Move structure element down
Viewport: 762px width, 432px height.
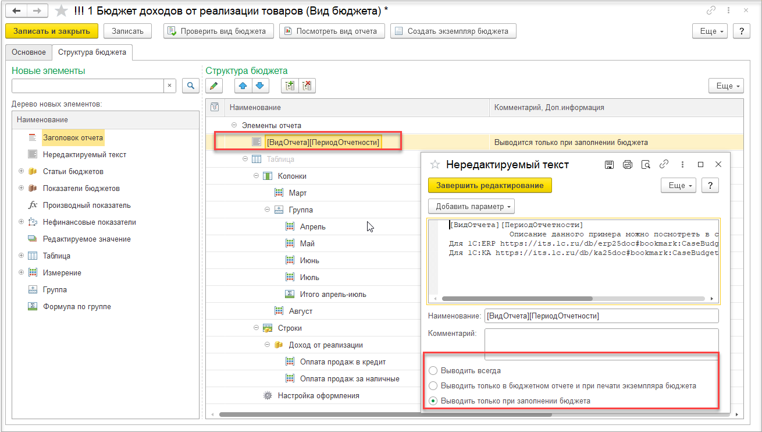[259, 86]
